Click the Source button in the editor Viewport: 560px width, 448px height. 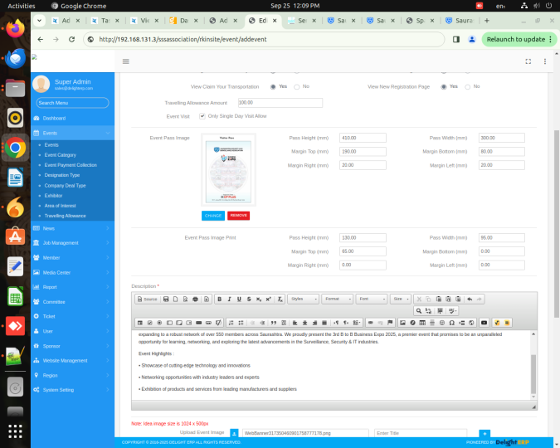click(147, 299)
